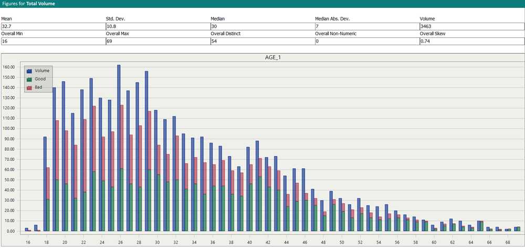Viewport: 525px width, 249px height.
Task: Click the x-axis label 50
Action: (342, 242)
